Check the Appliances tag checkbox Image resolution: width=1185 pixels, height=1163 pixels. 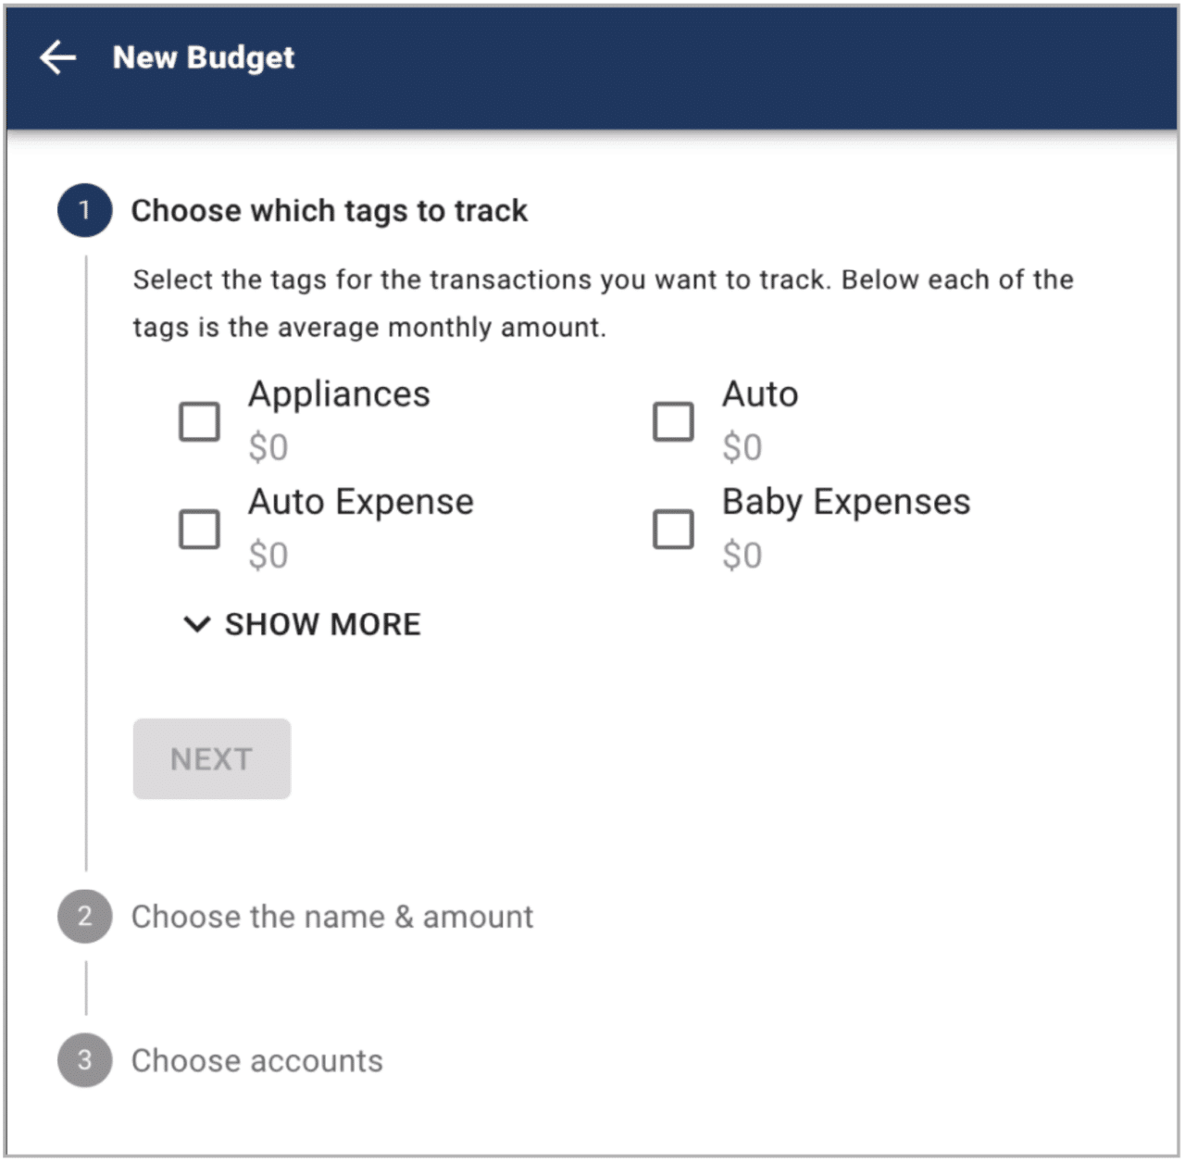click(197, 421)
